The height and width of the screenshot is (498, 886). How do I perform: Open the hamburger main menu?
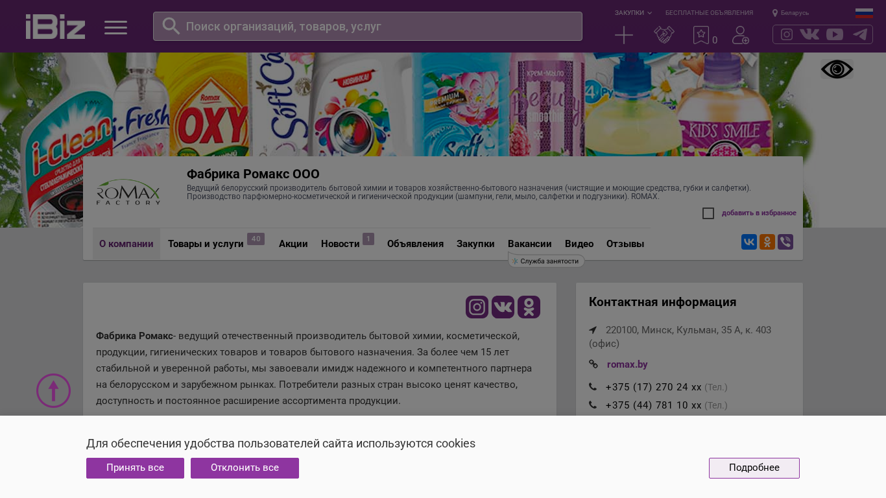115,27
